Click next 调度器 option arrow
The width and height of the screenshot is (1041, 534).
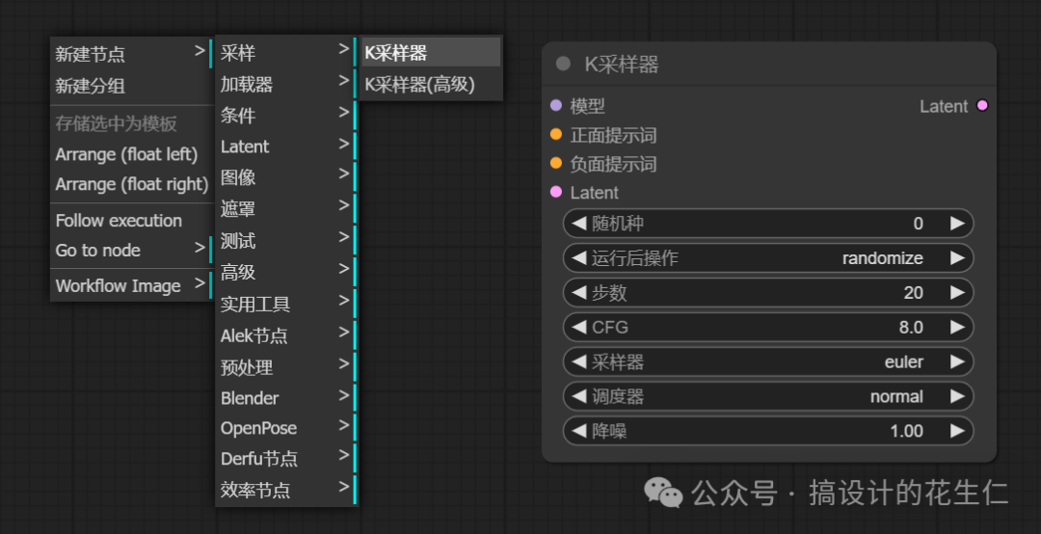pyautogui.click(x=957, y=396)
